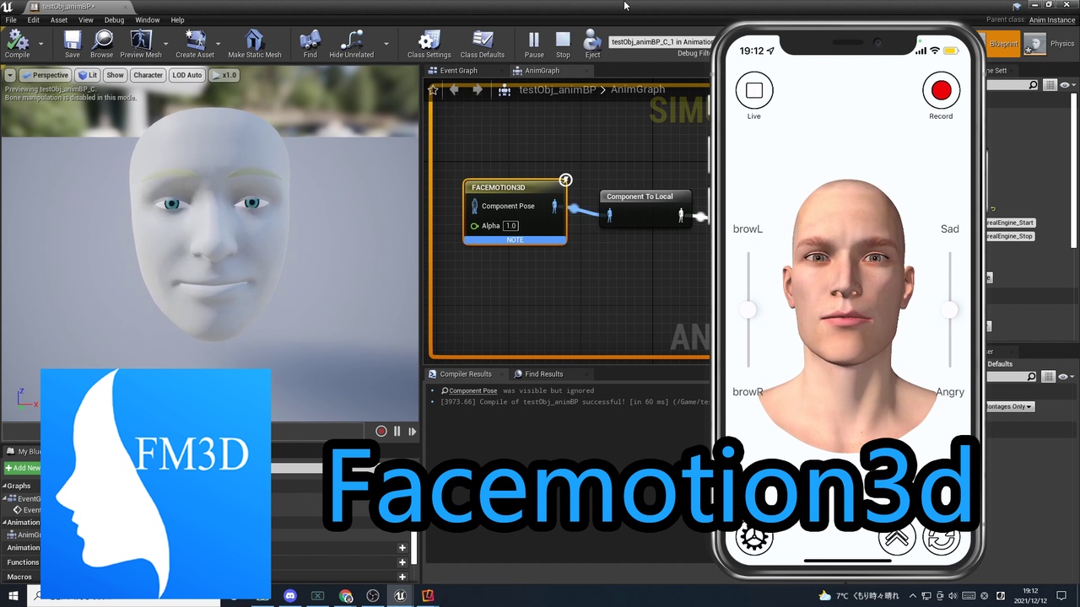The image size is (1080, 607).
Task: Open the Preview Mesh tool
Action: [x=141, y=44]
